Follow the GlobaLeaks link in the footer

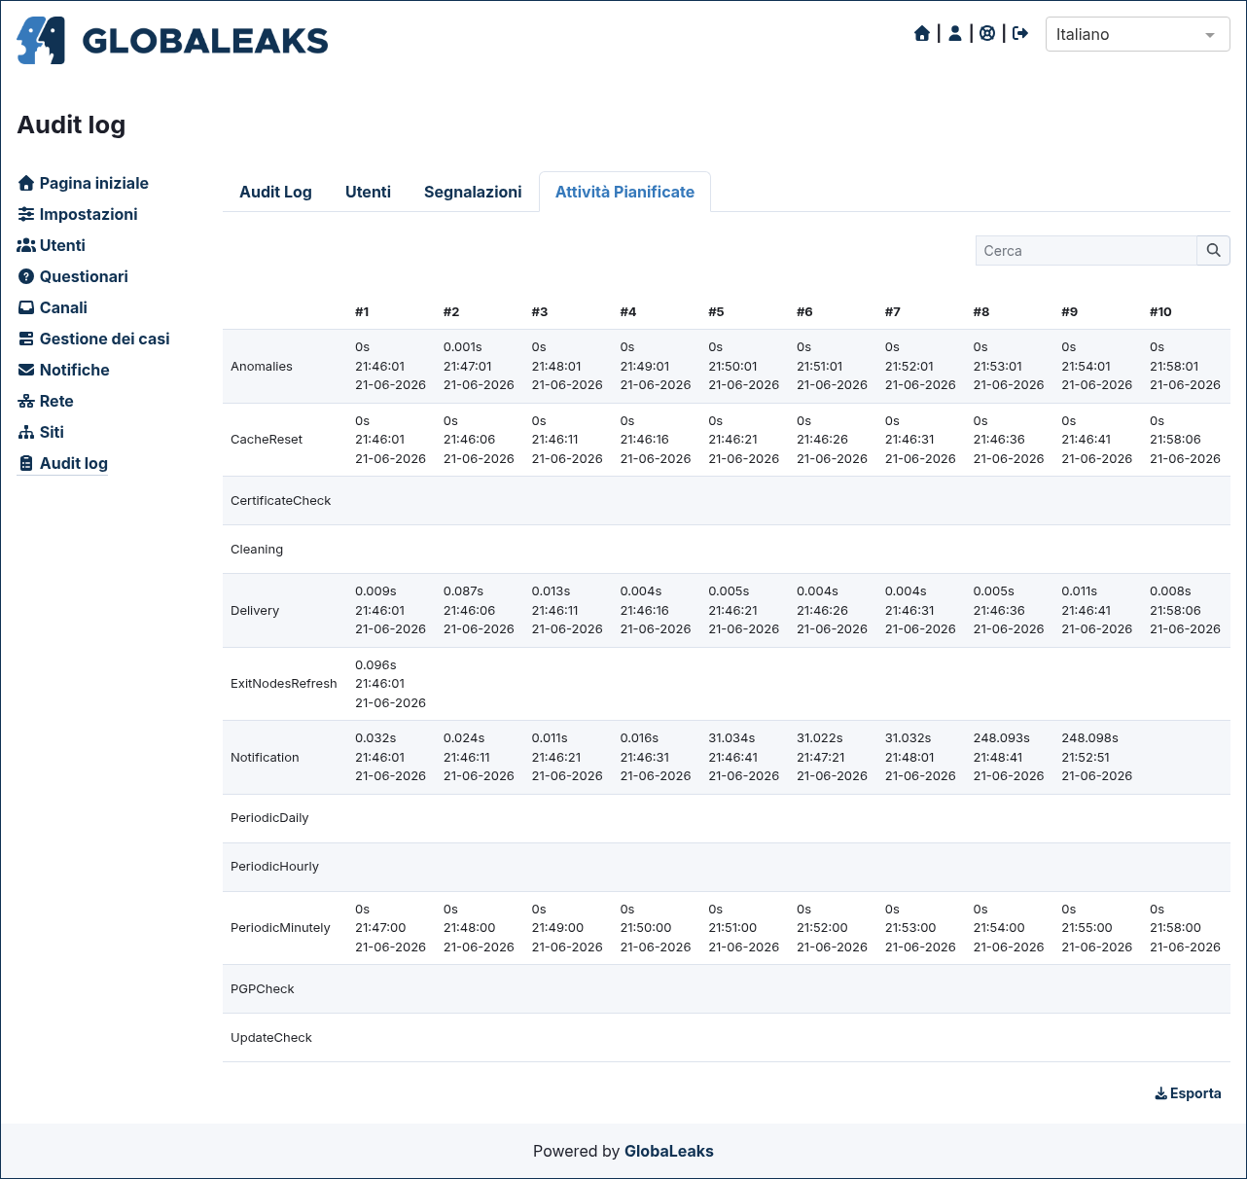[x=668, y=1151]
